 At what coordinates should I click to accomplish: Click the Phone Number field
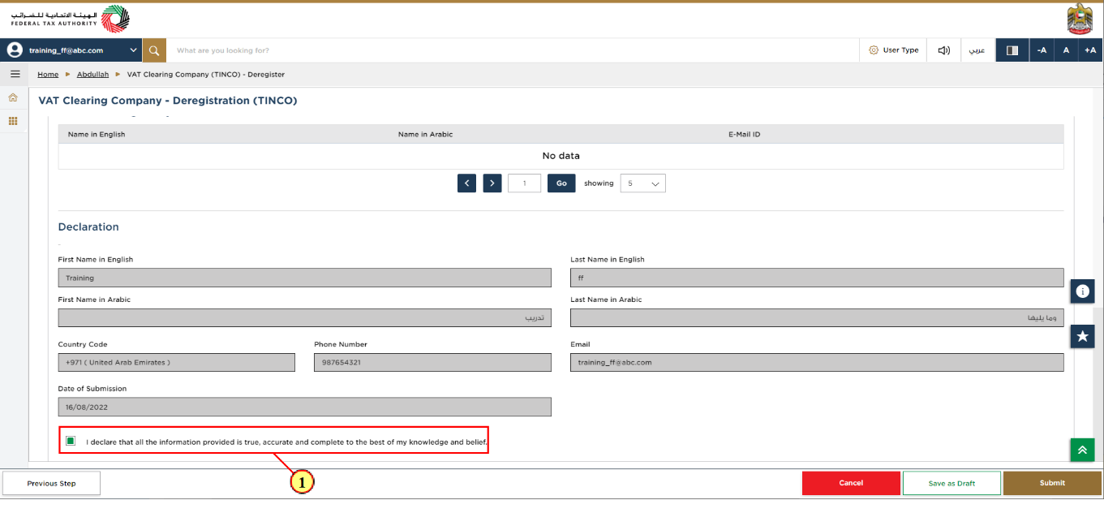(x=432, y=362)
